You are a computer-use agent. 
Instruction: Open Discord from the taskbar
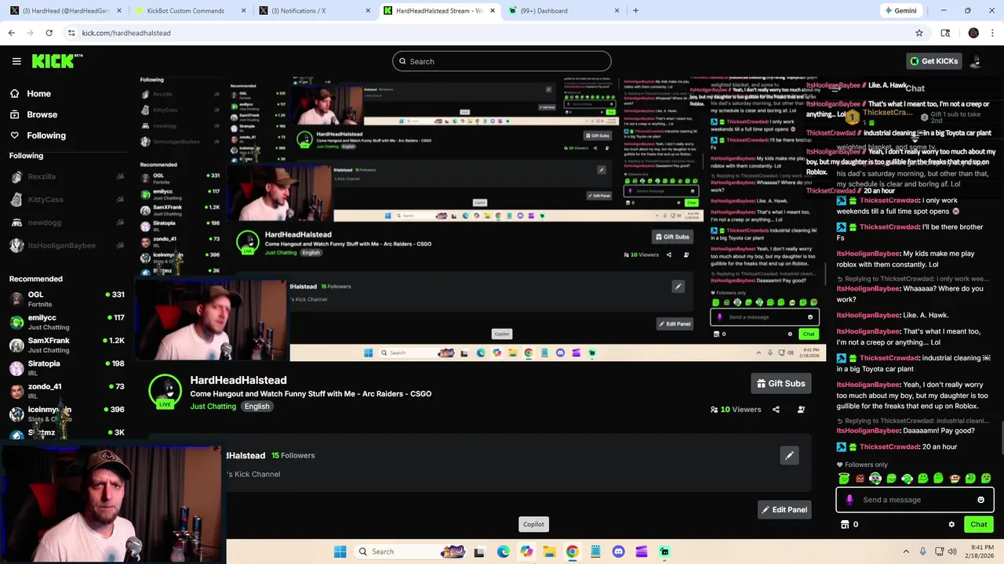(x=618, y=551)
